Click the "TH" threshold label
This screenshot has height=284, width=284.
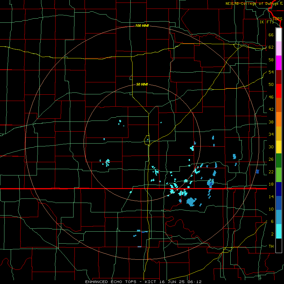[x=271, y=246]
